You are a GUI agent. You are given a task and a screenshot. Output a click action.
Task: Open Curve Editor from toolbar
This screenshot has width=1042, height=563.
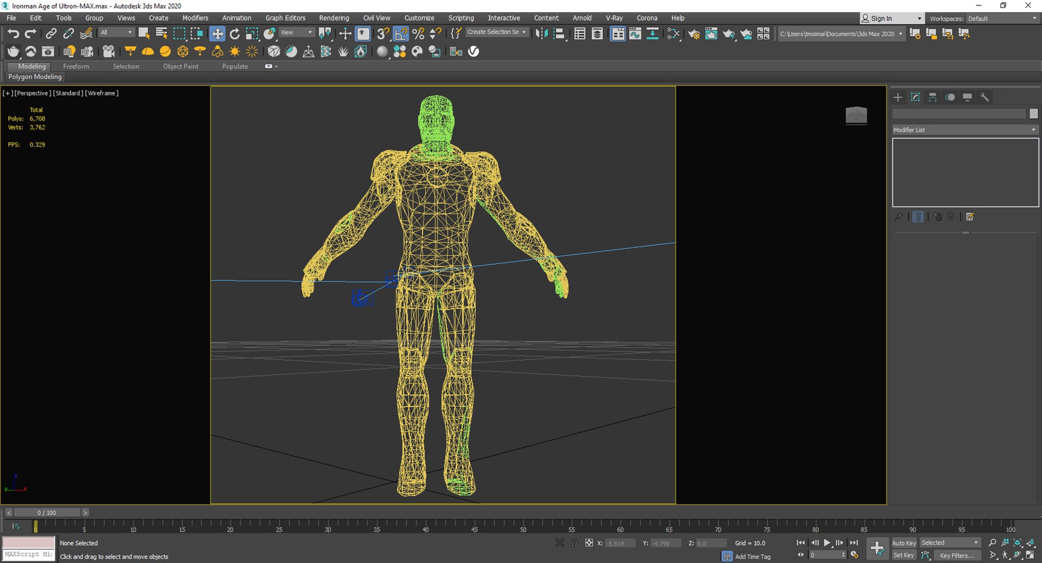pos(635,34)
